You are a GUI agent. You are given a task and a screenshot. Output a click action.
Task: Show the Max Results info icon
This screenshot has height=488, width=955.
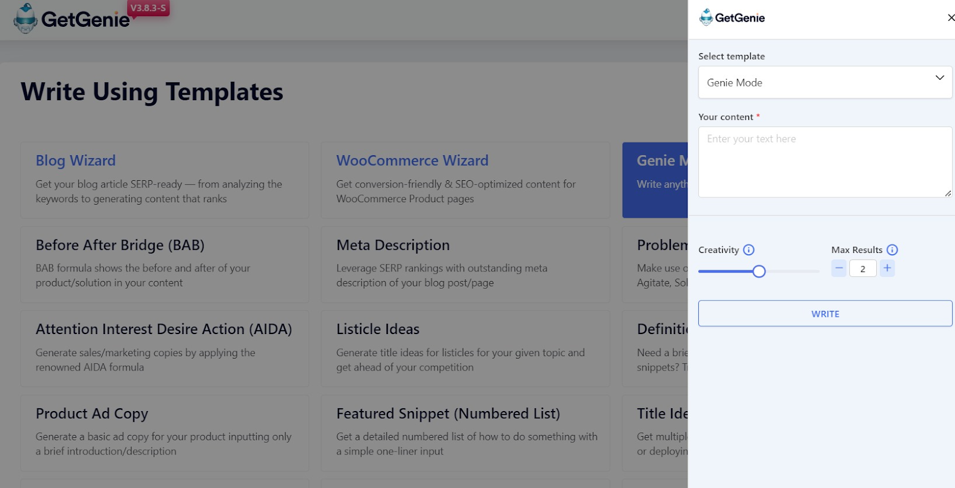(892, 250)
